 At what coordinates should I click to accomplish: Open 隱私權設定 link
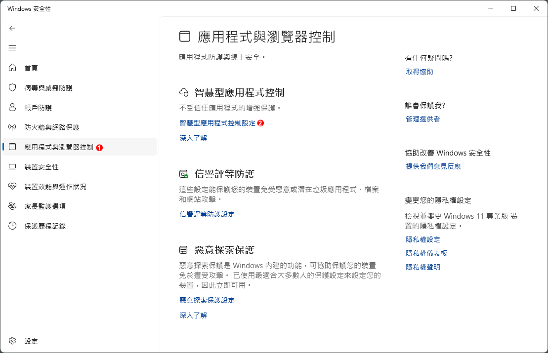tap(423, 239)
